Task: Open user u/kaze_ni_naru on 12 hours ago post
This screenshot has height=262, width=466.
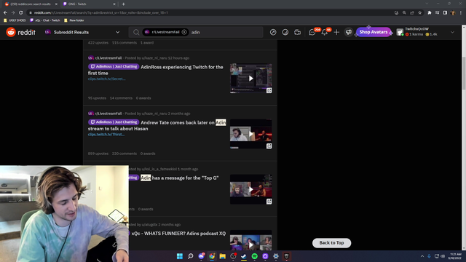Action: (x=154, y=58)
